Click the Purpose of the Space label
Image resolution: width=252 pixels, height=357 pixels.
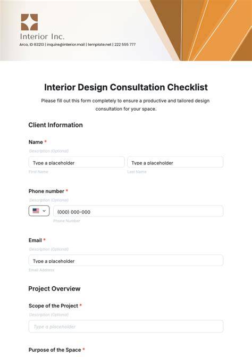(55, 350)
